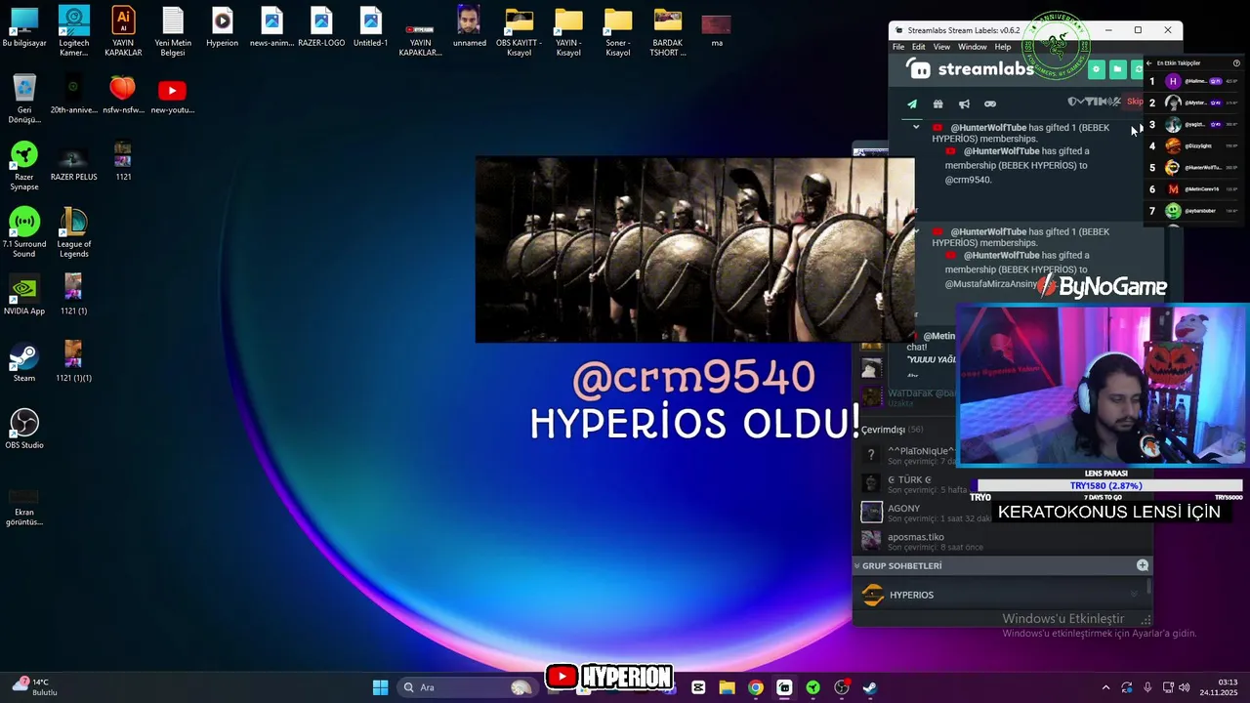Viewport: 1250px width, 703px height.
Task: Open Steam from the taskbar
Action: coord(869,687)
